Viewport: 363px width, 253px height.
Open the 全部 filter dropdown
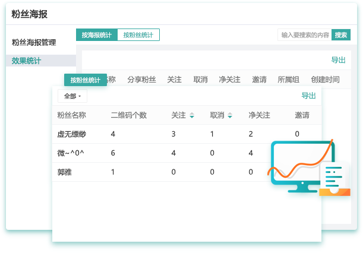tap(72, 96)
